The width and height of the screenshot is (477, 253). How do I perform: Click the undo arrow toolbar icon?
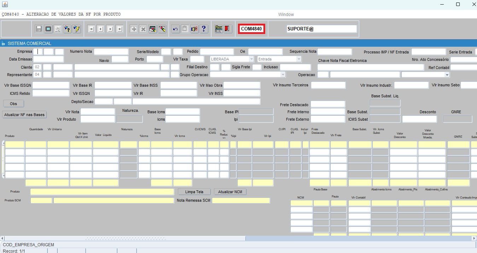[x=175, y=29]
